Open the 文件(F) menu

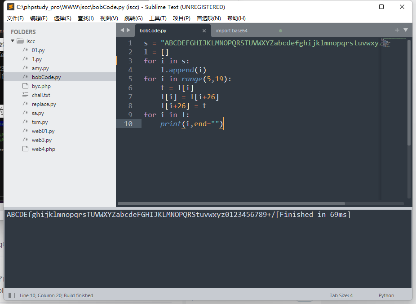15,18
